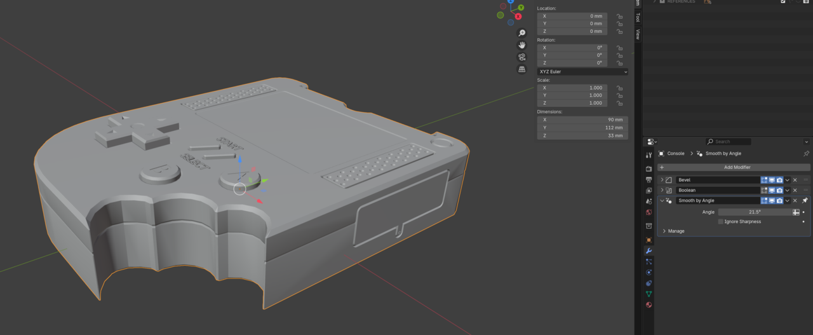
Task: Open Smooth by Angle extra options dropdown
Action: tap(788, 200)
